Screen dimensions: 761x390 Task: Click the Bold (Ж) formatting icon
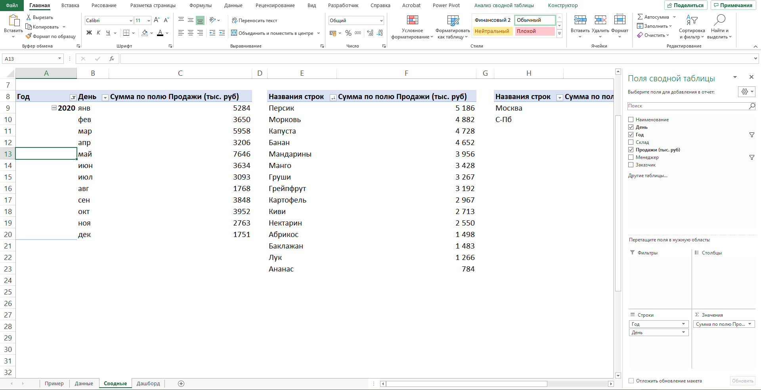pyautogui.click(x=89, y=33)
